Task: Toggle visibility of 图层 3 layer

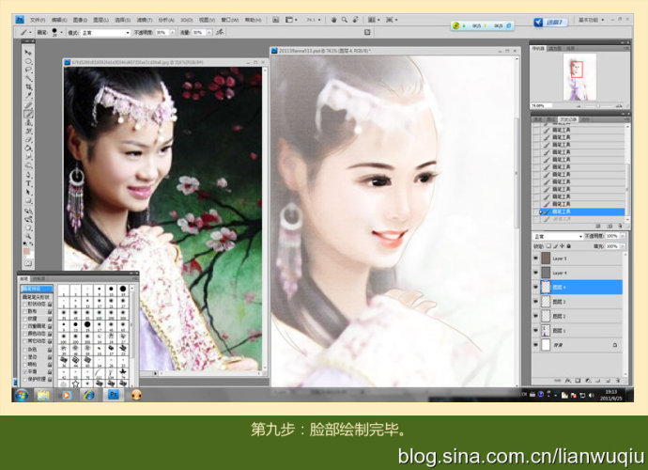Action: (x=536, y=302)
